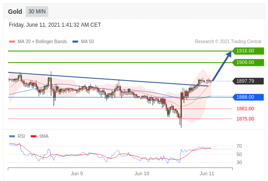This screenshot has width=268, height=181.
Task: Click the Jun 9 date axis label
Action: pos(77,173)
